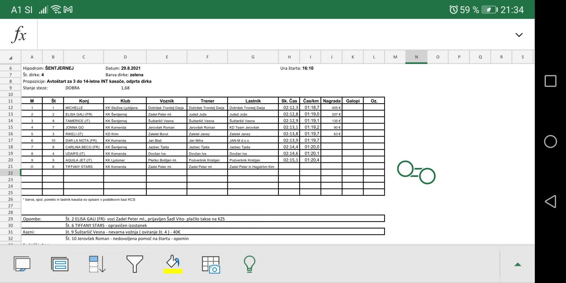Tap the Android back triangle button
The image size is (566, 283).
coord(550,202)
